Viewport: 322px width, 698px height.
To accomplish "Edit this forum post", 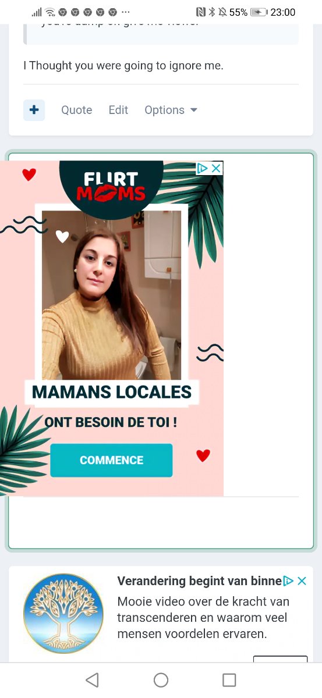I will 118,110.
